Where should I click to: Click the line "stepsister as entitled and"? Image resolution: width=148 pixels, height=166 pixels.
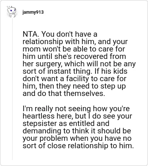point(66,123)
